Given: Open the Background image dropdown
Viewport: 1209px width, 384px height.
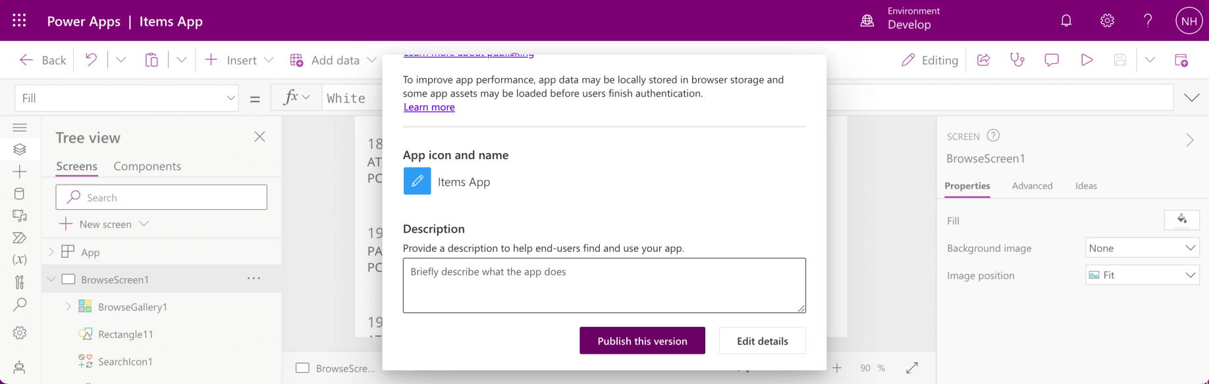Looking at the screenshot, I should pos(1142,248).
